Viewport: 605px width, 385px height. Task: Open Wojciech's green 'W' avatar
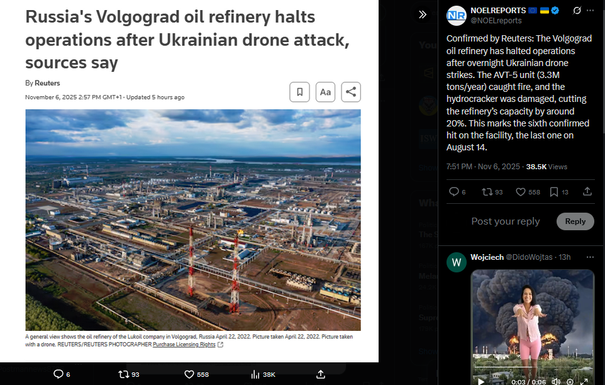coord(457,262)
